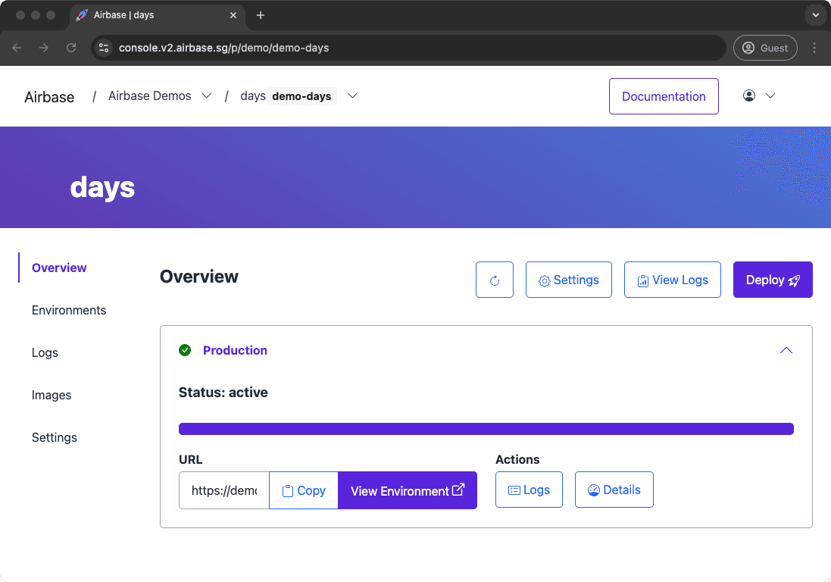The image size is (831, 582).
Task: Click the Logs icon under Actions
Action: pos(514,490)
